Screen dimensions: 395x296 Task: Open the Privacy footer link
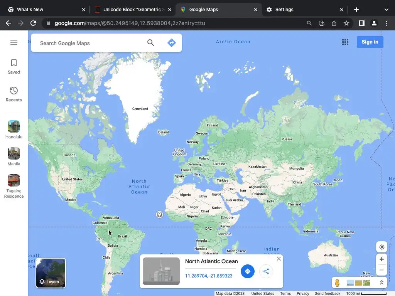click(303, 293)
